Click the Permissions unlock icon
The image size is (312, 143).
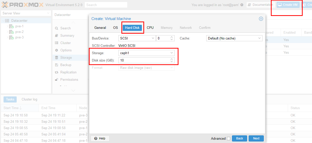click(57, 80)
